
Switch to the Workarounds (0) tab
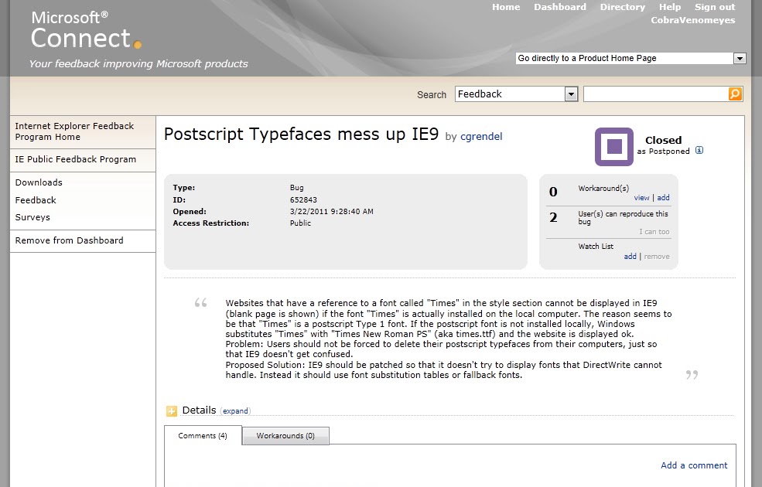pos(285,435)
